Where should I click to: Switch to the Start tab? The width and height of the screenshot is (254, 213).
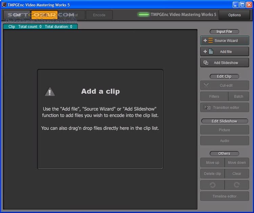click(17, 15)
